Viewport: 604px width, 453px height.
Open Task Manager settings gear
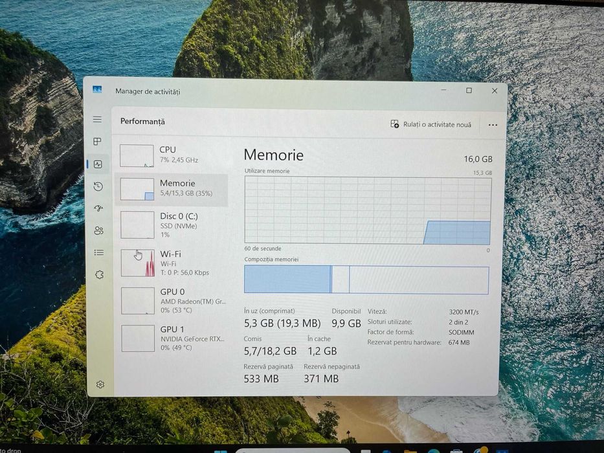pyautogui.click(x=100, y=384)
